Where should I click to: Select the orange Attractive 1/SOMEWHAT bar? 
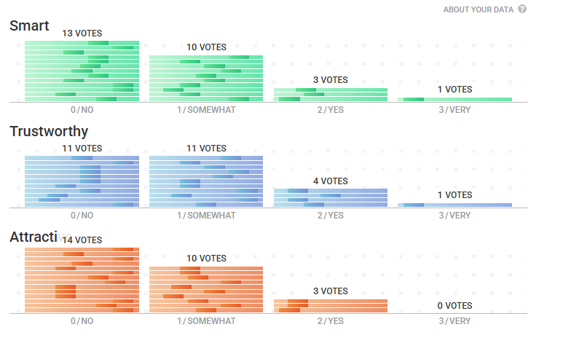[206, 290]
